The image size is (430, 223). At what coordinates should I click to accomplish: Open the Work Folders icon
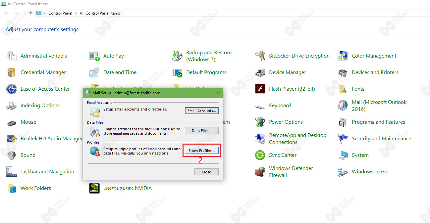click(12, 188)
